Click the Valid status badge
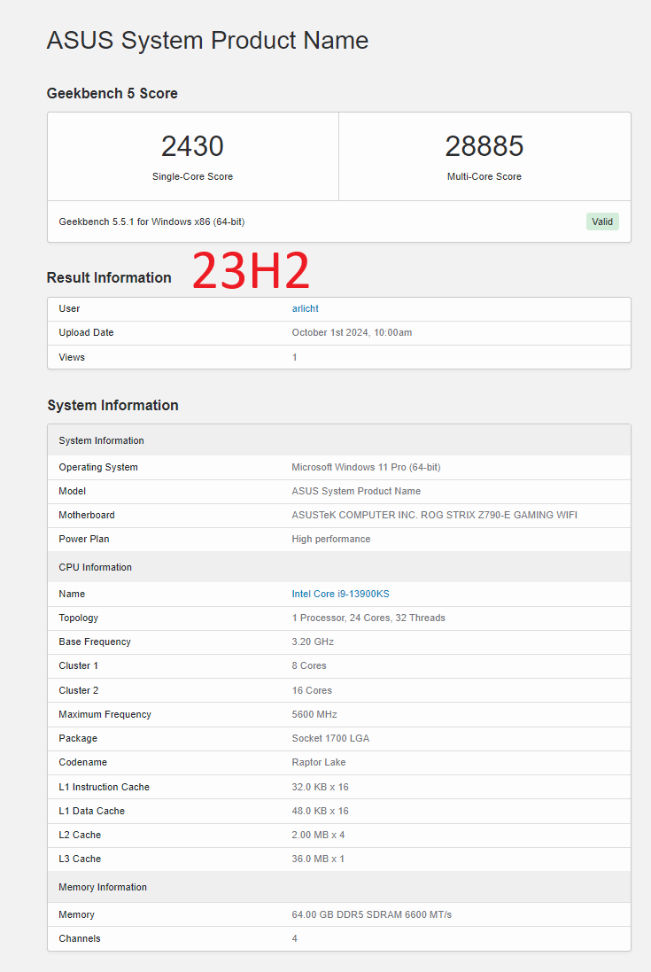 pyautogui.click(x=602, y=222)
